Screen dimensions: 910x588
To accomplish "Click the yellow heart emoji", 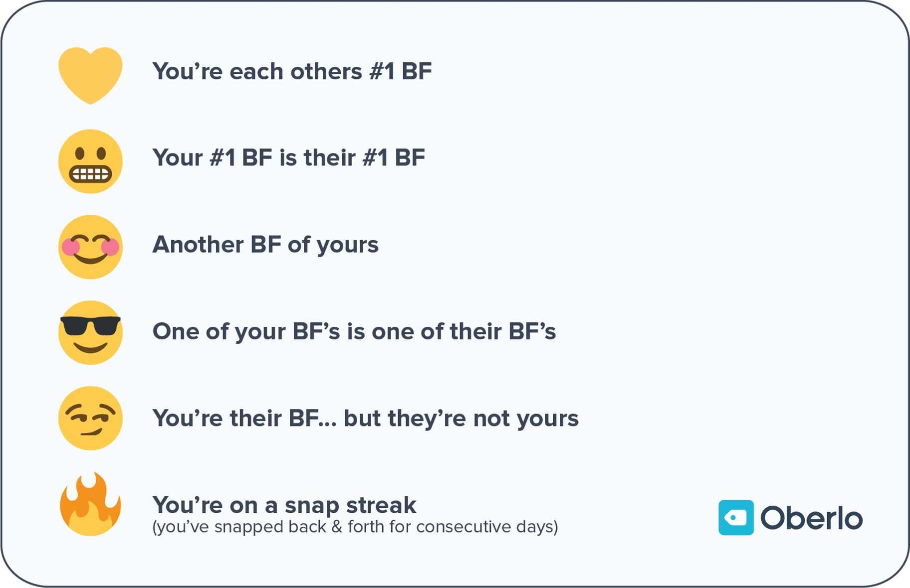I will coord(90,74).
